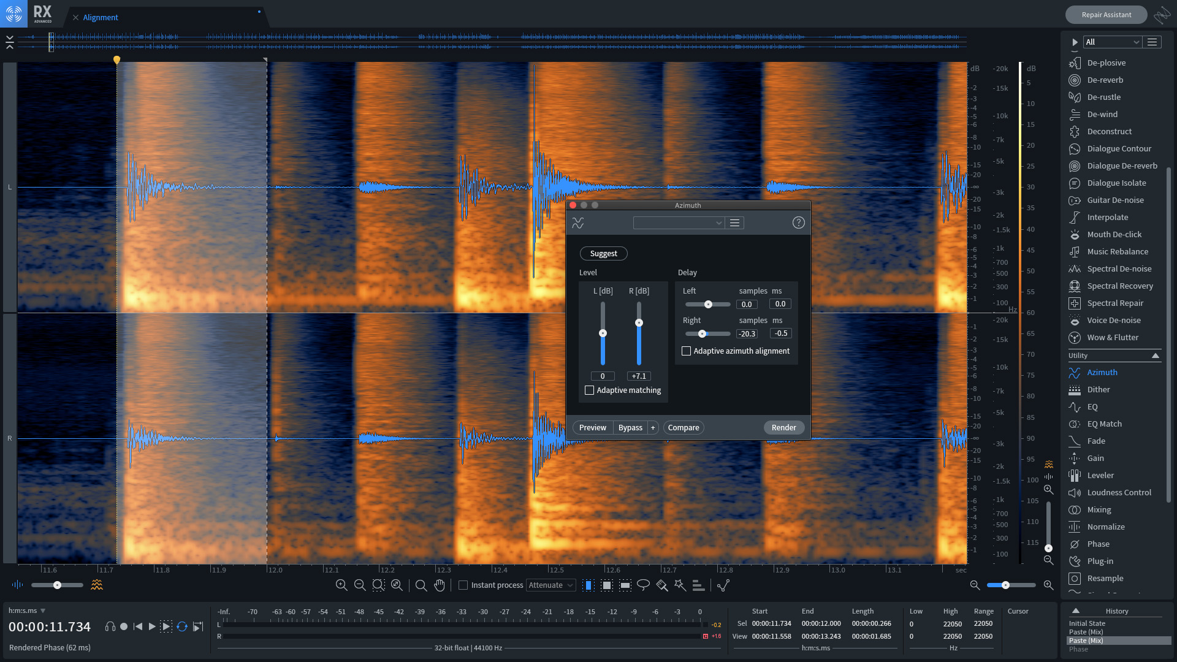Screen dimensions: 1177x662
Task: Enable Adaptive matching checkbox
Action: coord(589,390)
